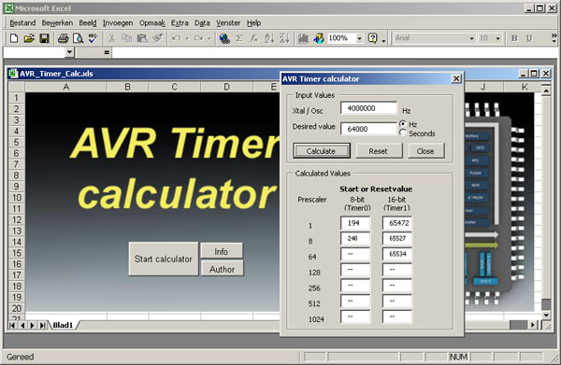Viewport: 561px width, 365px height.
Task: Click the Calculate button
Action: [x=322, y=150]
